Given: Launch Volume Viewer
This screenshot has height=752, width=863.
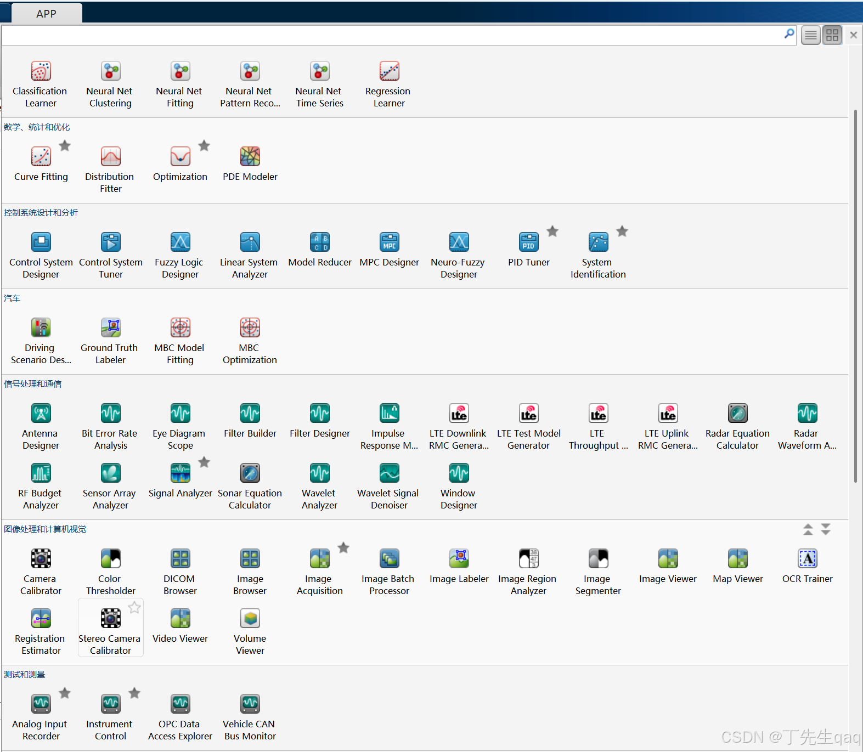Looking at the screenshot, I should 250,632.
